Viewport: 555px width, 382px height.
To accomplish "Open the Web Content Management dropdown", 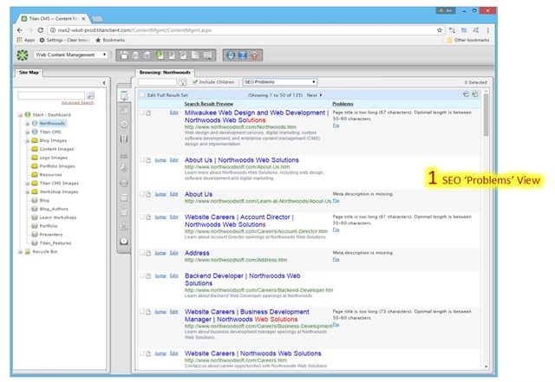I will (71, 55).
